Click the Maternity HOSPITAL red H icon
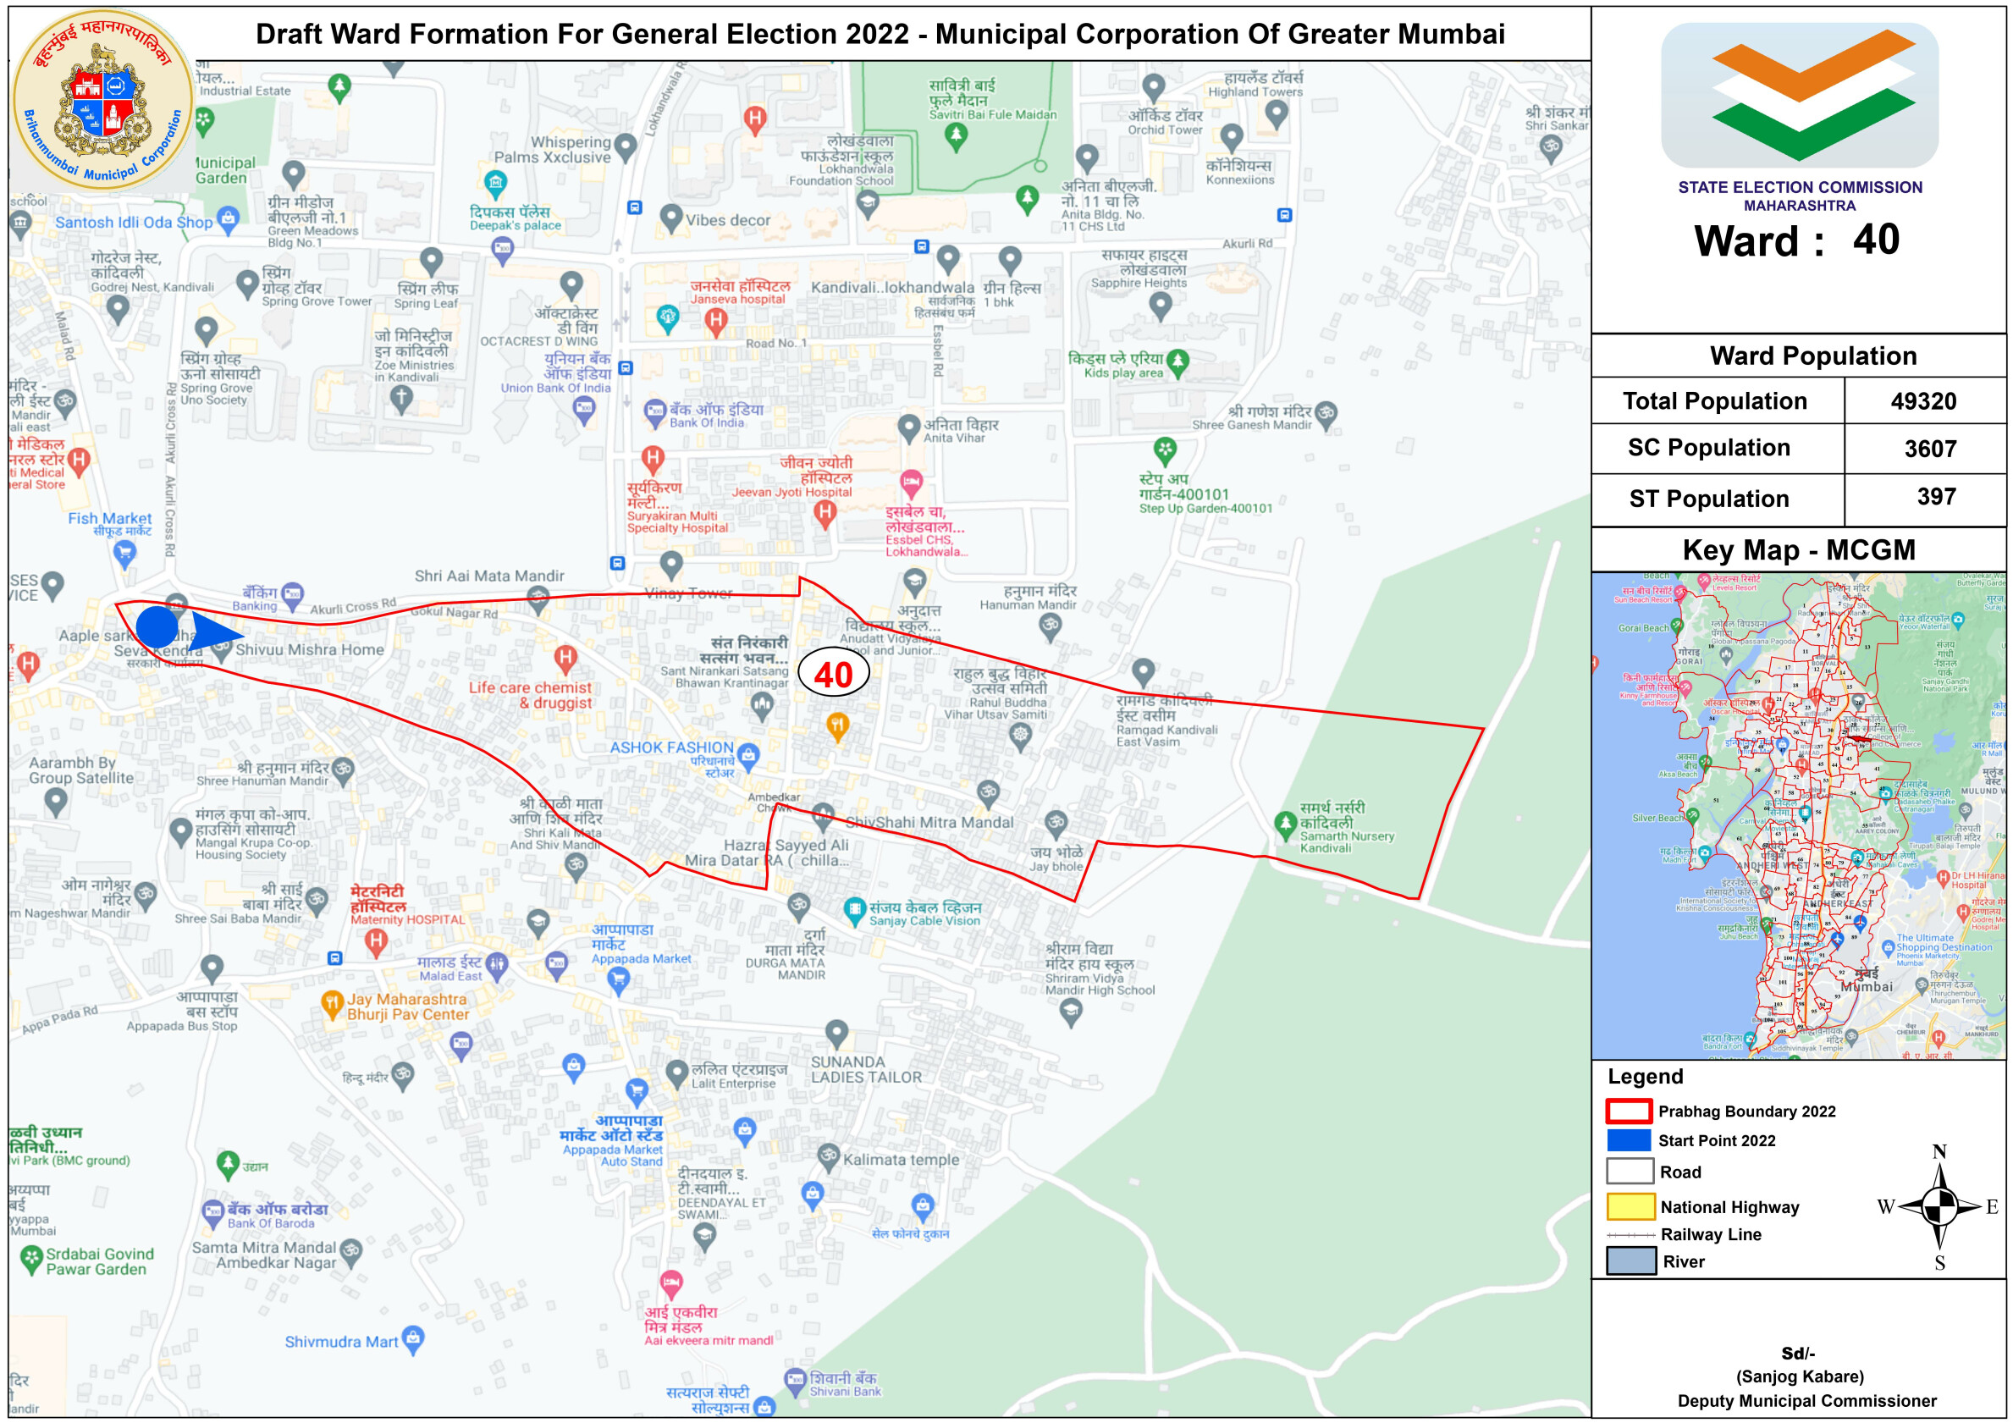Image resolution: width=2013 pixels, height=1423 pixels. tap(376, 940)
